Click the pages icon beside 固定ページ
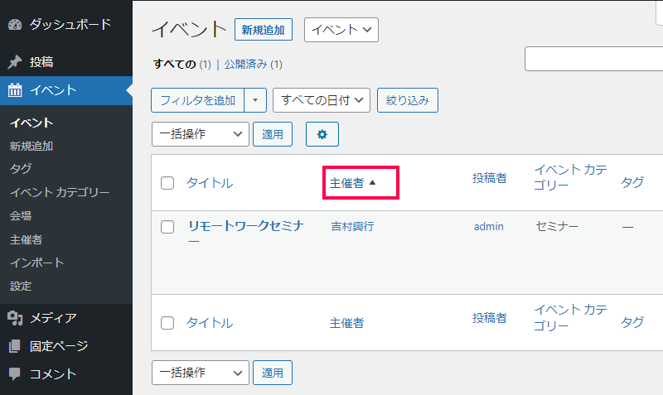Viewport: 663px width, 395px height. coord(15,346)
